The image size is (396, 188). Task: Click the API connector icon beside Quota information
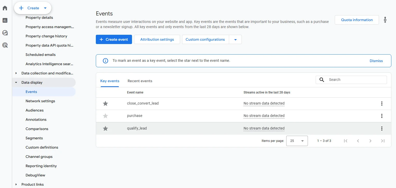(x=385, y=20)
